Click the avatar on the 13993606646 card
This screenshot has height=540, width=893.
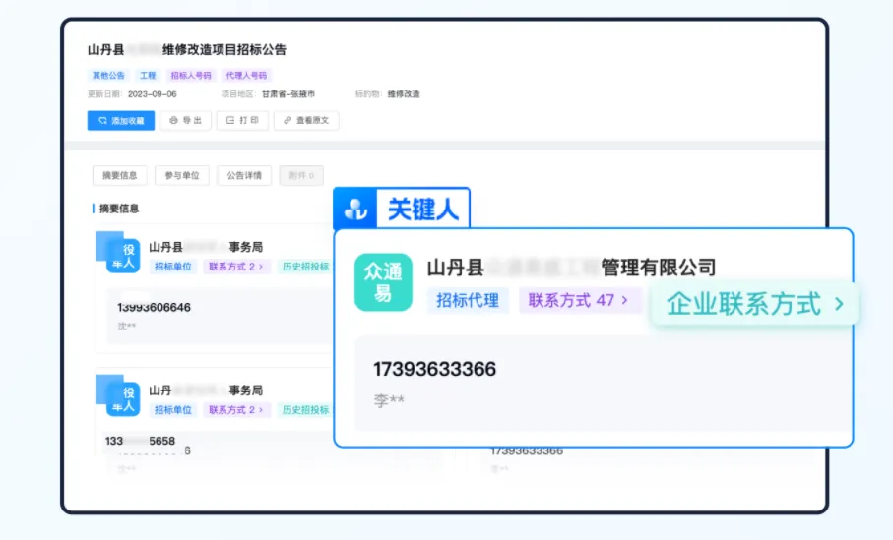point(118,252)
